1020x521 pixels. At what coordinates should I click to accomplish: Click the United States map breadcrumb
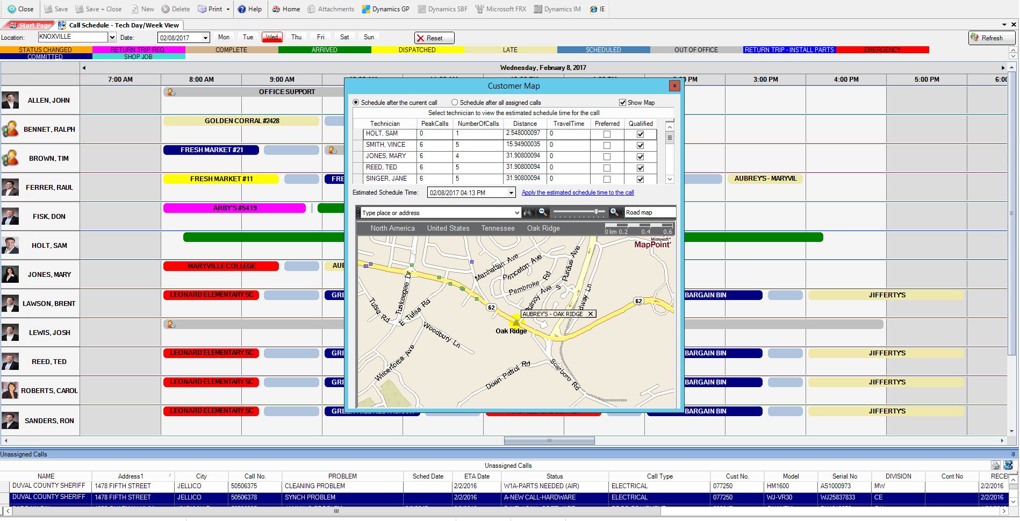(x=448, y=229)
